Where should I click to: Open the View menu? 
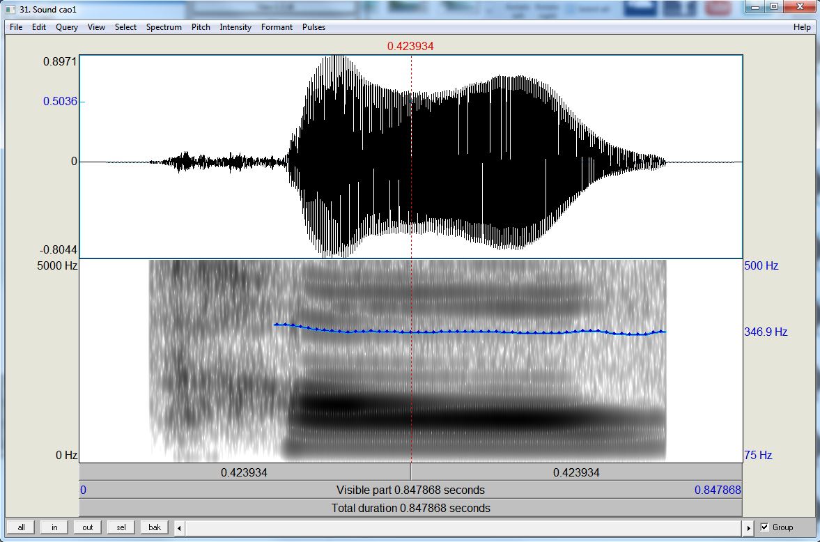tap(96, 27)
